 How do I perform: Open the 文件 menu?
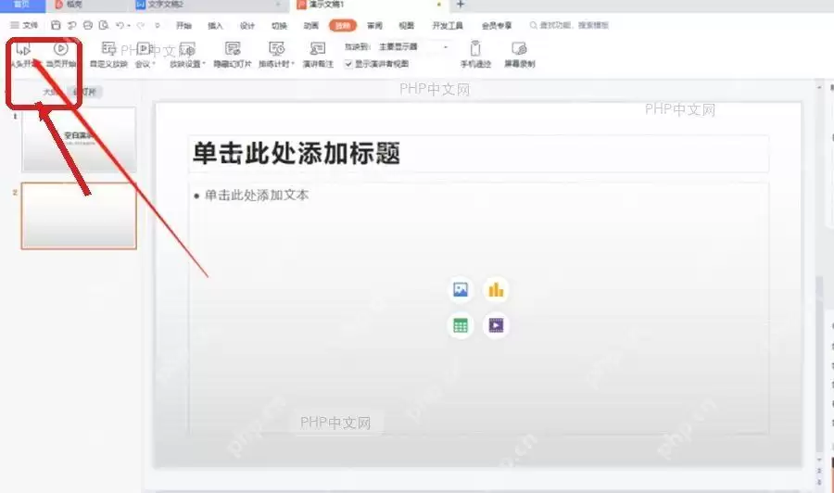(x=24, y=25)
